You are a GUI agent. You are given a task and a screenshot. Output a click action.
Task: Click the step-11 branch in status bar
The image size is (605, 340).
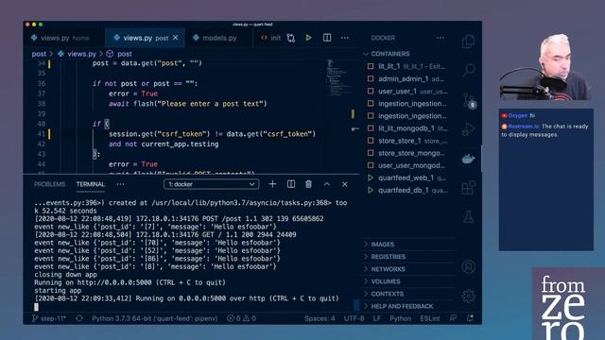(49, 318)
